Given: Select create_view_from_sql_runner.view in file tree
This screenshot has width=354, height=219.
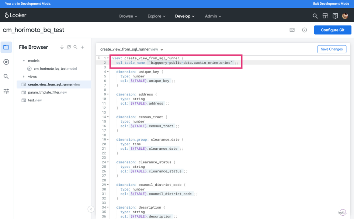Looking at the screenshot, I should click(x=54, y=84).
